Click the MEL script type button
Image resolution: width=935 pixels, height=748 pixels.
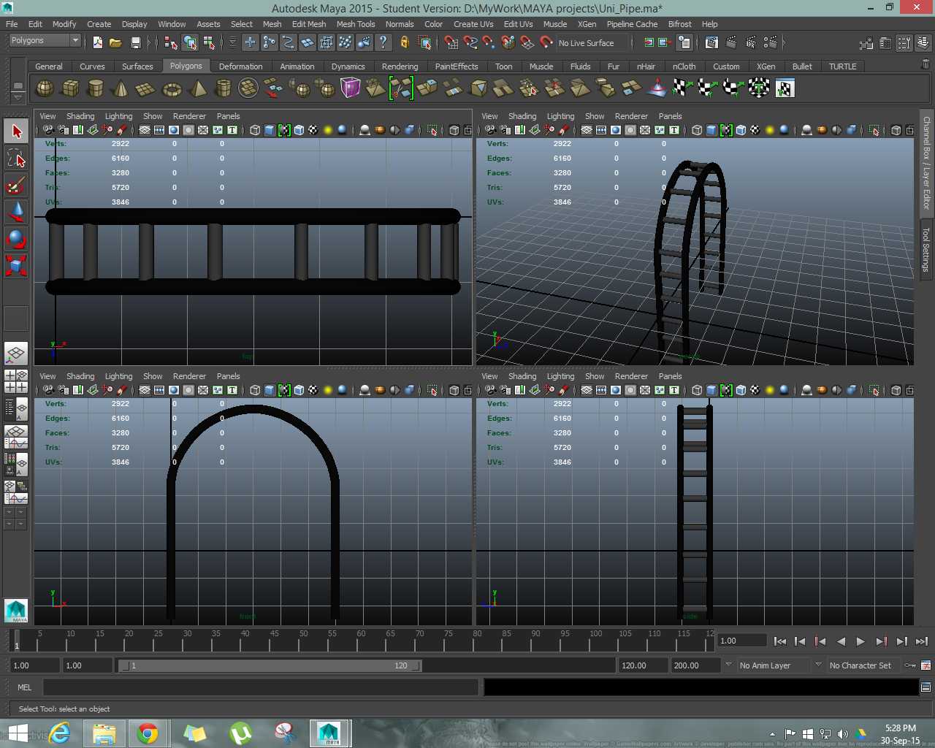coord(24,687)
